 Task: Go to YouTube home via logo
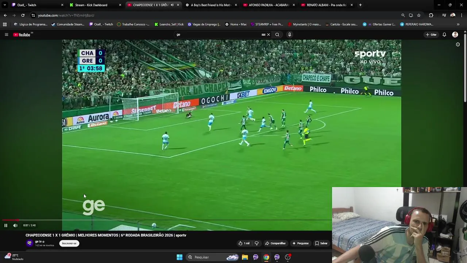point(22,35)
